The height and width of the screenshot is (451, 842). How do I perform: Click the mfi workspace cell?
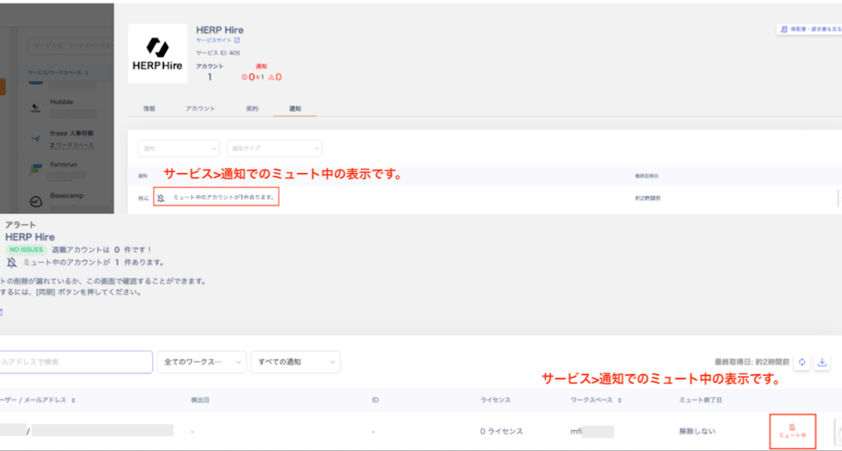(x=592, y=431)
